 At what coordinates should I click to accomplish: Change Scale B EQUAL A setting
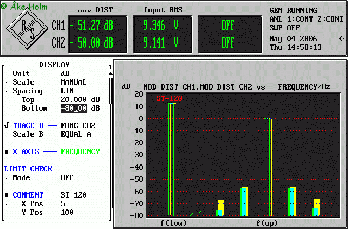tap(76, 134)
